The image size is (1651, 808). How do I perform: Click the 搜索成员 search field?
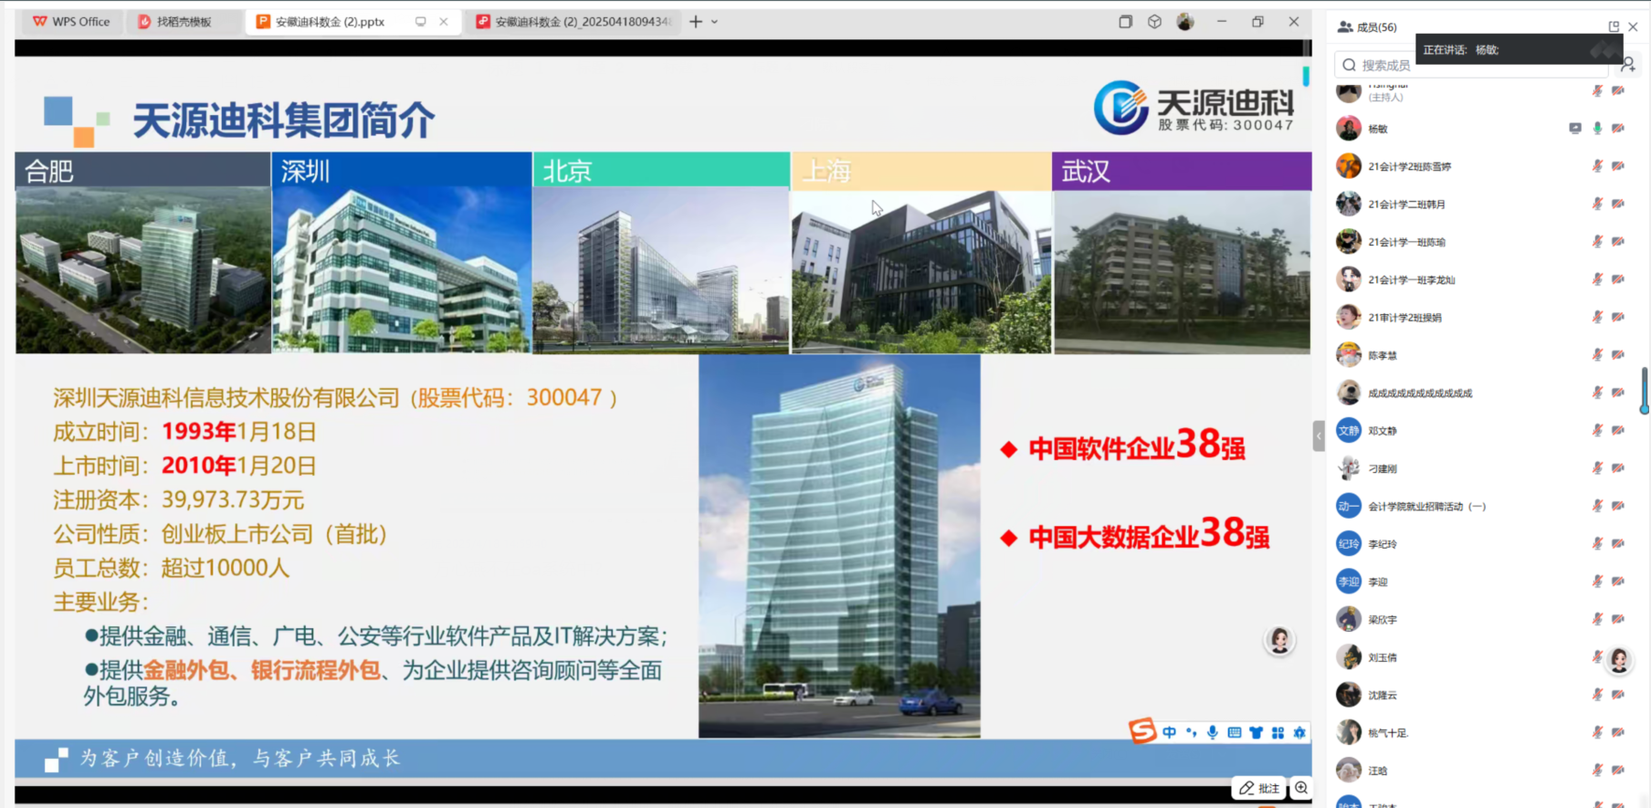point(1470,65)
